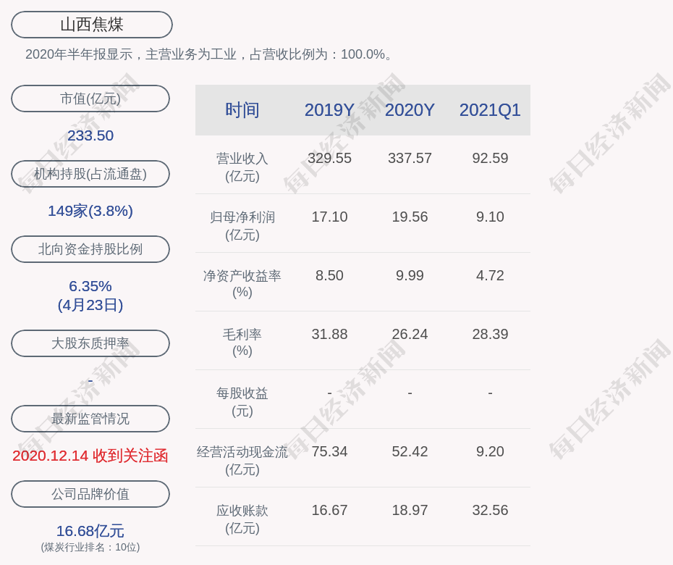The height and width of the screenshot is (565, 673).
Task: Select the receivables value 18.97
Action: [x=410, y=510]
